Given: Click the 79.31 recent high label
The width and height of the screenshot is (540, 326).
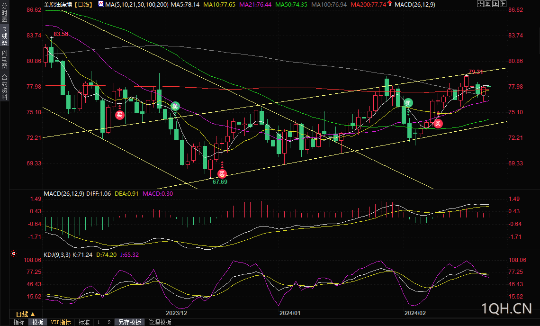Looking at the screenshot, I should coord(476,72).
